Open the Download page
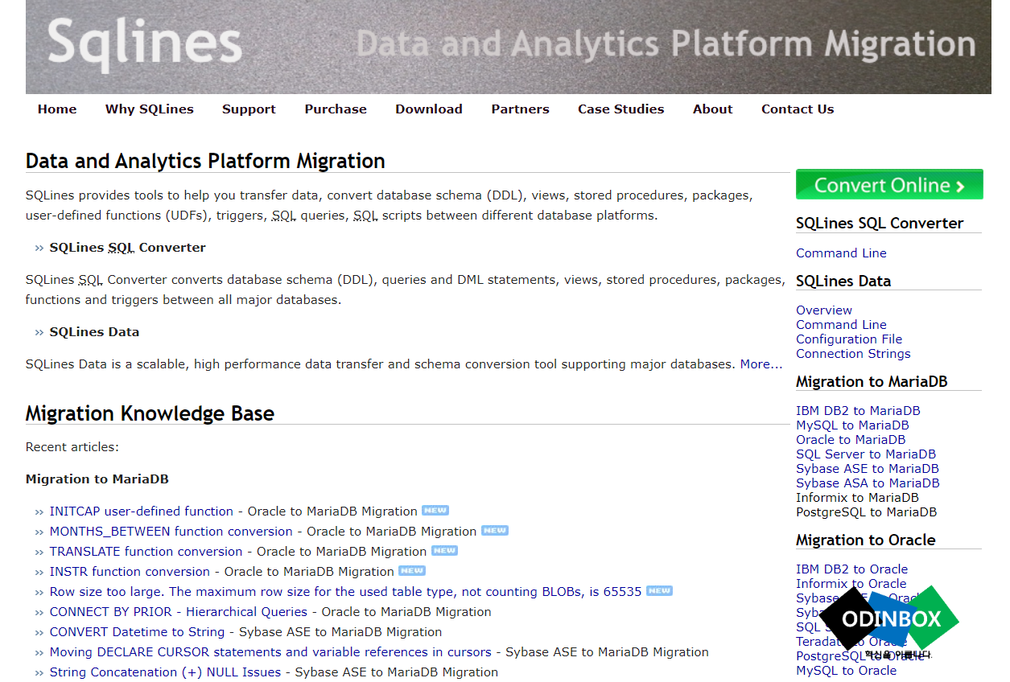This screenshot has height=682, width=1010. (x=429, y=109)
